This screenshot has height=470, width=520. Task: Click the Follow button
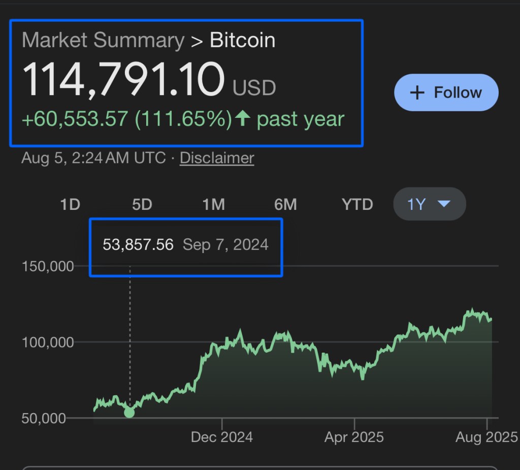[x=446, y=92]
